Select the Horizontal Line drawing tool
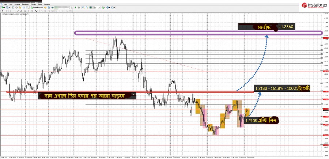Screen dimensions: 329x159 (x=14, y=11)
